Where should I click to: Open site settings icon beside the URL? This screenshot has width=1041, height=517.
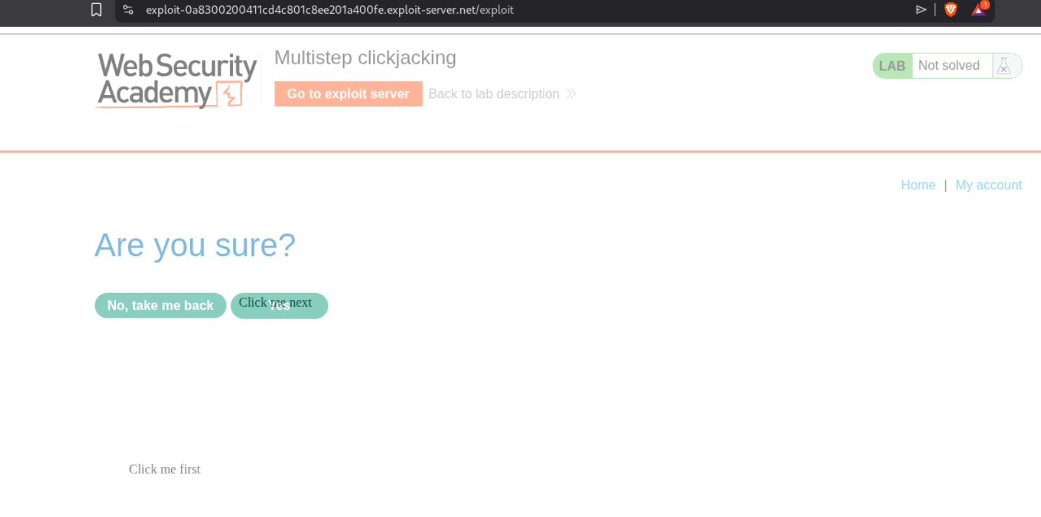point(128,10)
